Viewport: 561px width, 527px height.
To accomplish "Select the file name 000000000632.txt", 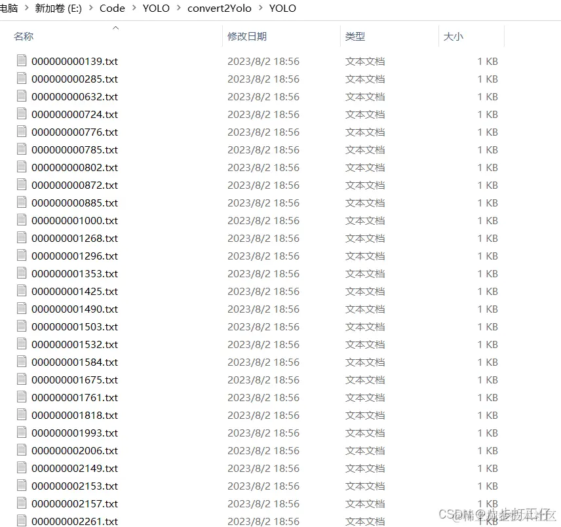I will [75, 97].
